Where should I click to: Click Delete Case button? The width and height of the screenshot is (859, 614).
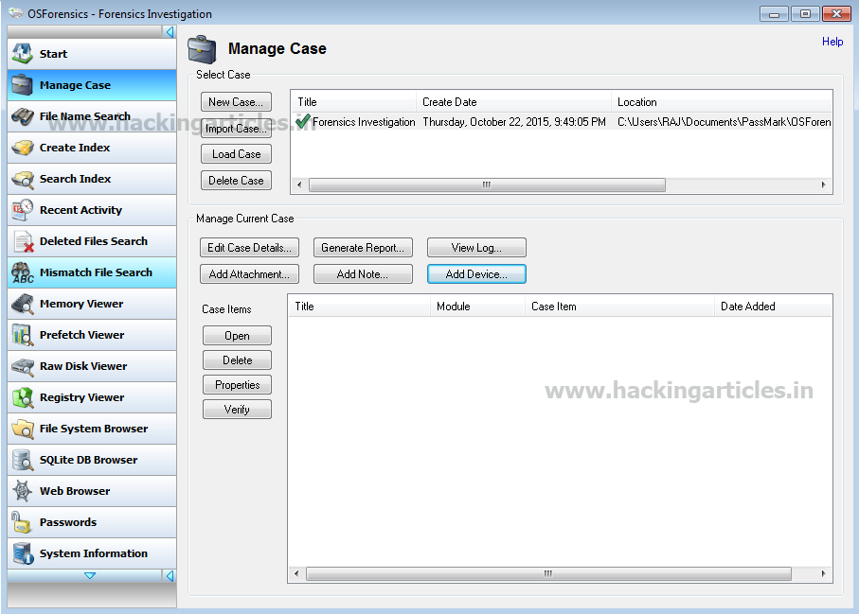click(x=236, y=181)
